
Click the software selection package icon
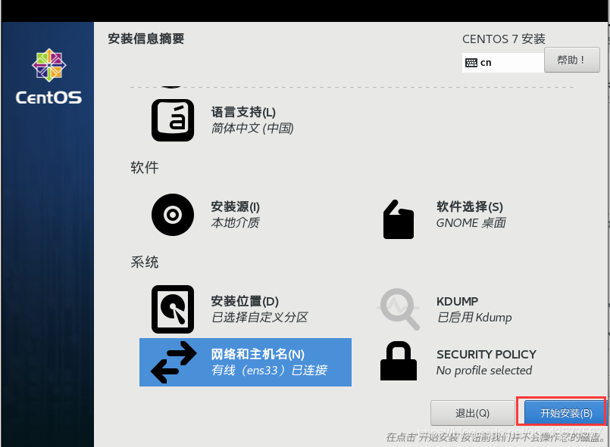pyautogui.click(x=399, y=219)
